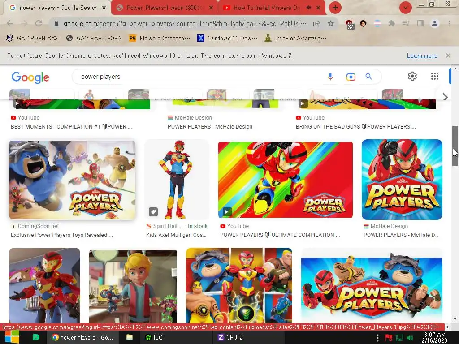Mute the VMware YouTube tab audio icon

coord(308,8)
